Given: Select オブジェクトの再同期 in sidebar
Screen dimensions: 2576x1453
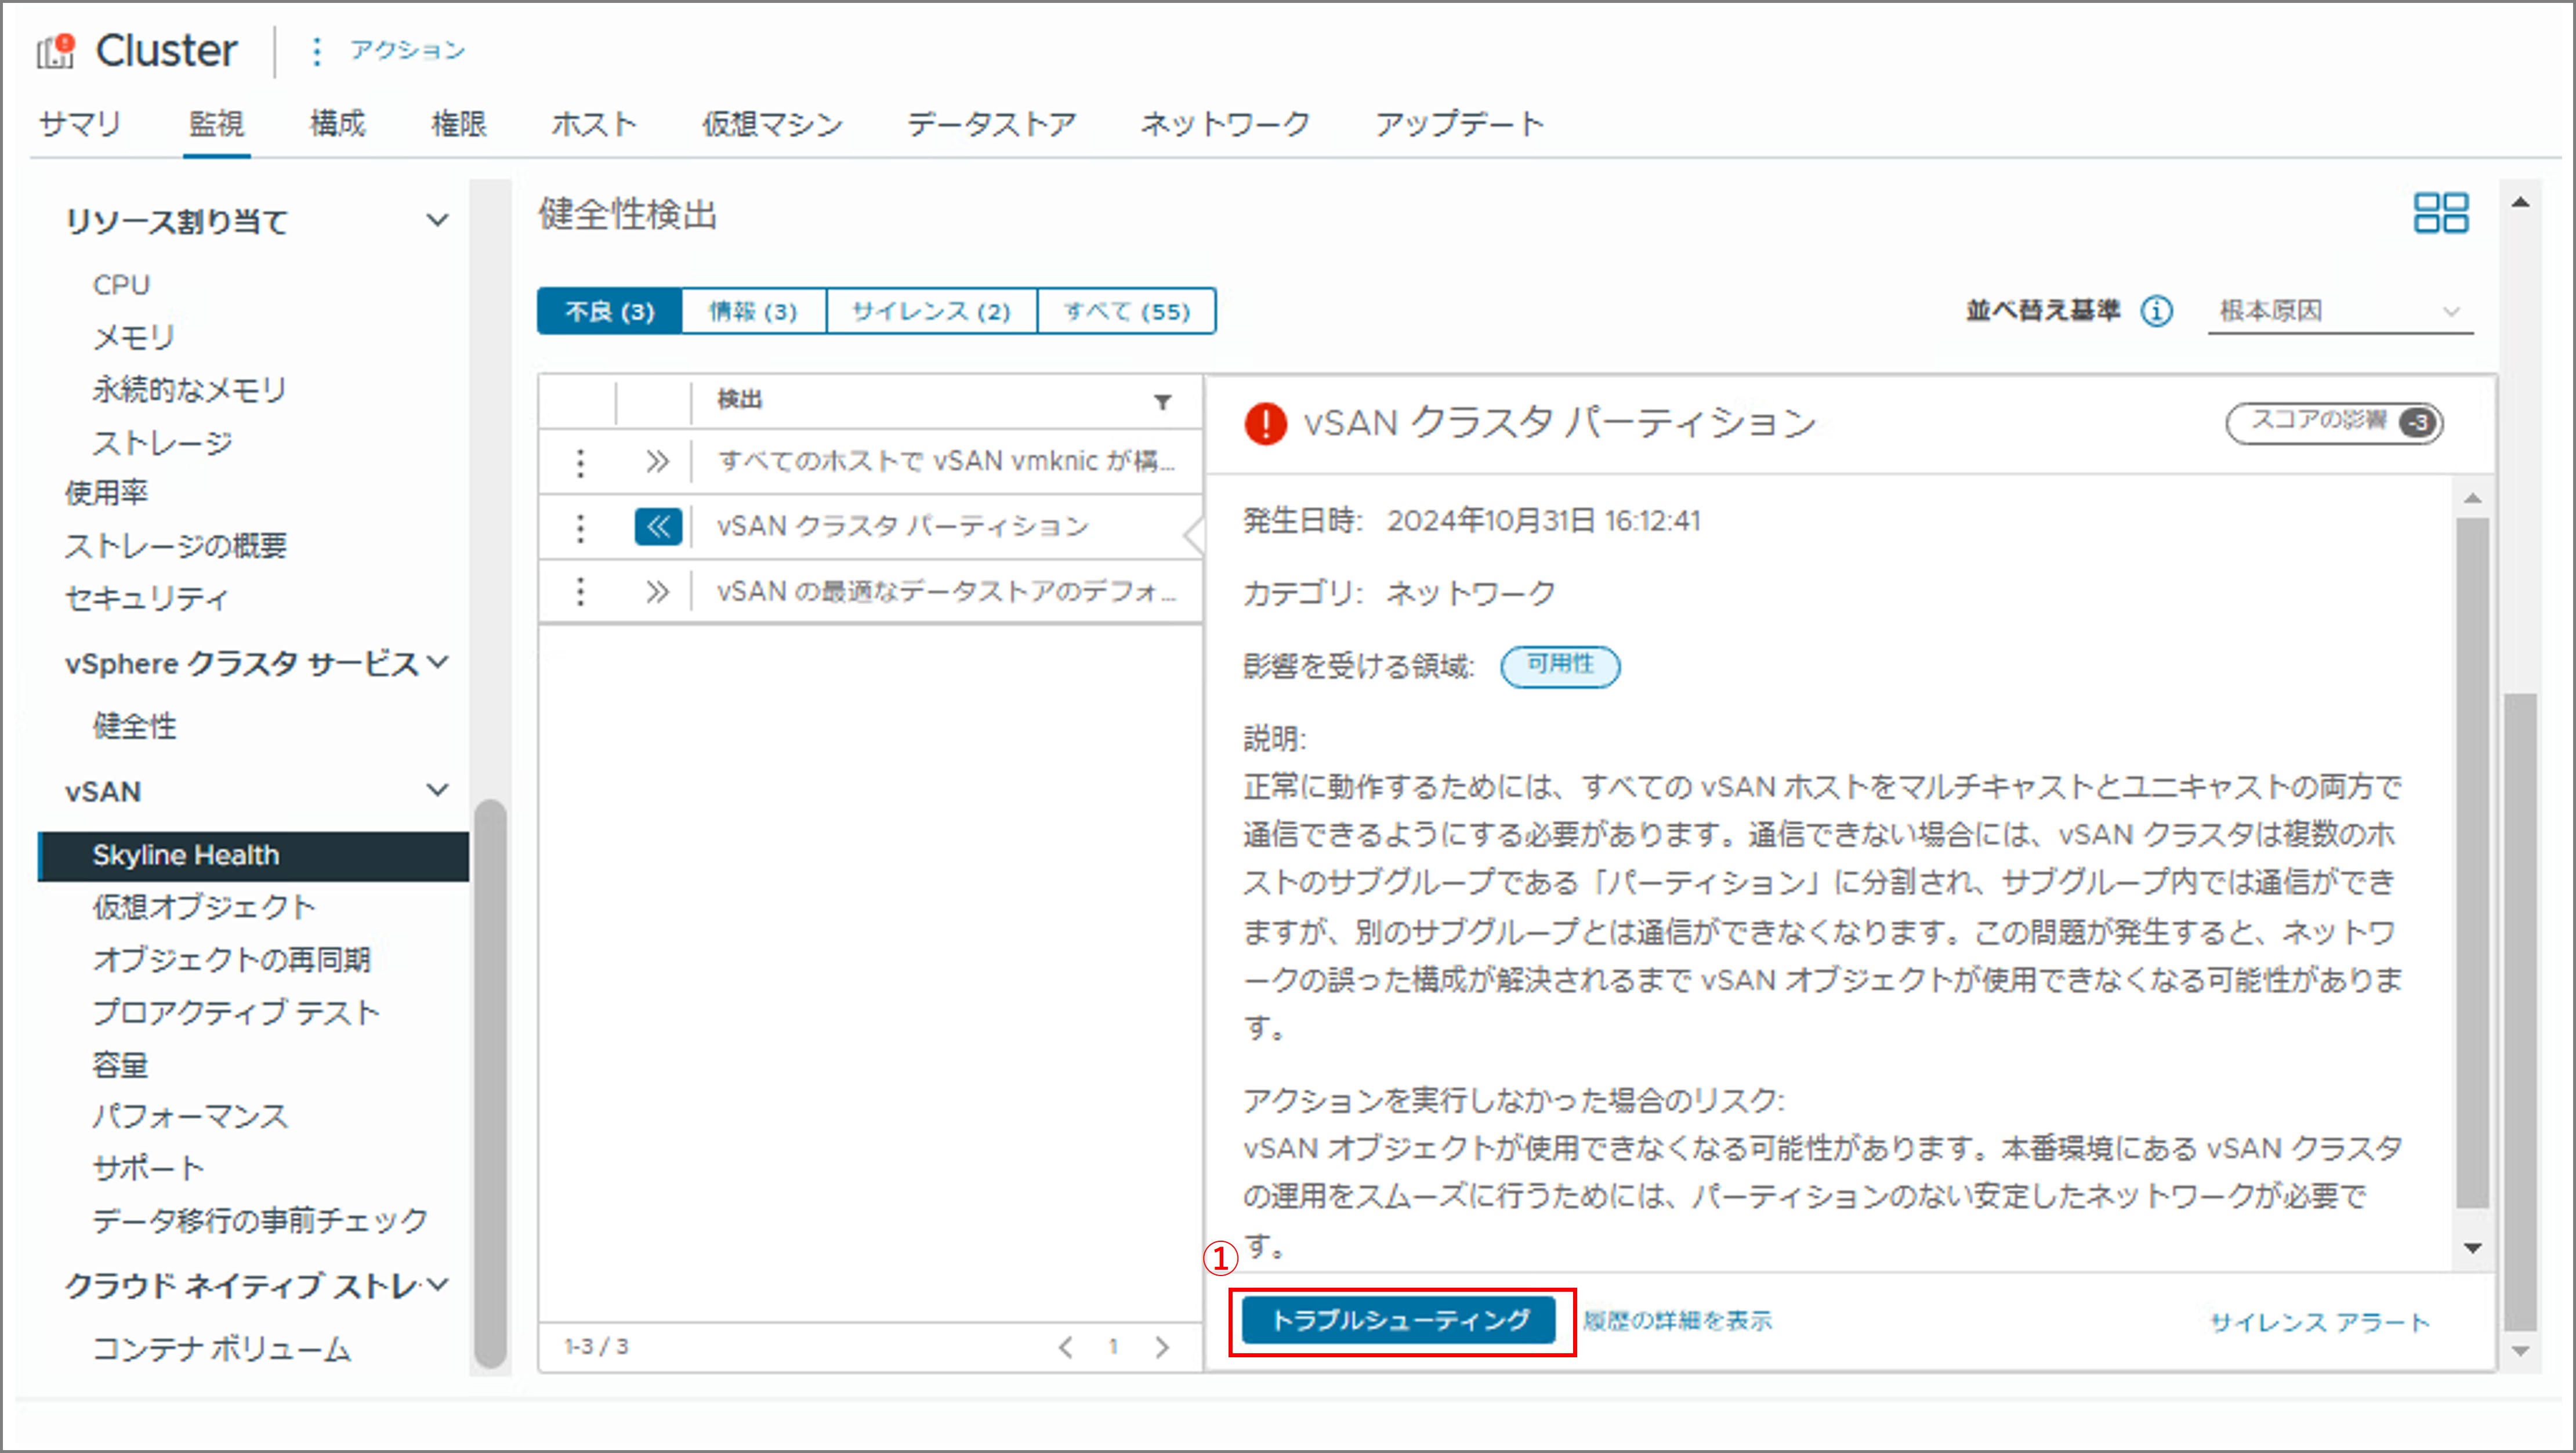Looking at the screenshot, I should pyautogui.click(x=232, y=960).
